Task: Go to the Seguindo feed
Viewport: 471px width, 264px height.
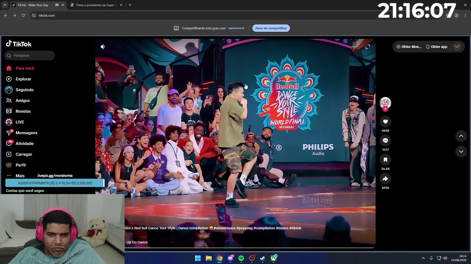Action: pyautogui.click(x=20, y=90)
